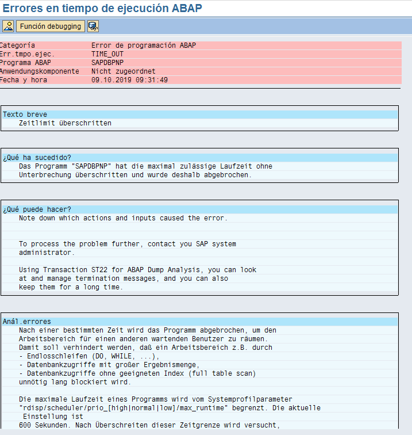Click the 'Categoría' label row
412x435 pixels.
(x=17, y=45)
